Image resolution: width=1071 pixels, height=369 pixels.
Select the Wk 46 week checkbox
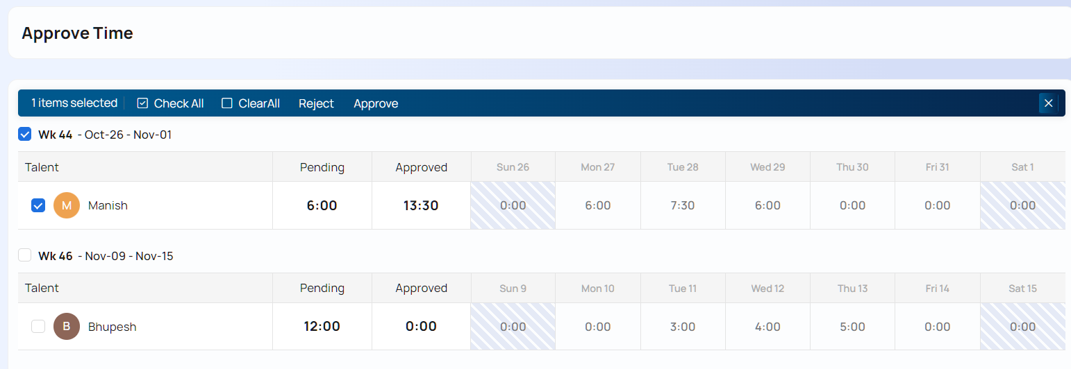(x=25, y=256)
